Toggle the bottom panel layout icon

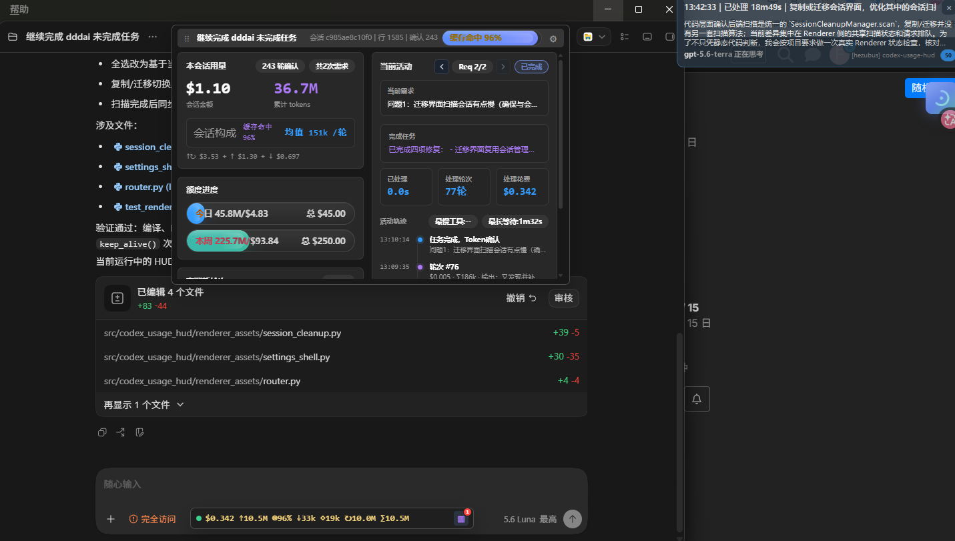[x=647, y=37]
